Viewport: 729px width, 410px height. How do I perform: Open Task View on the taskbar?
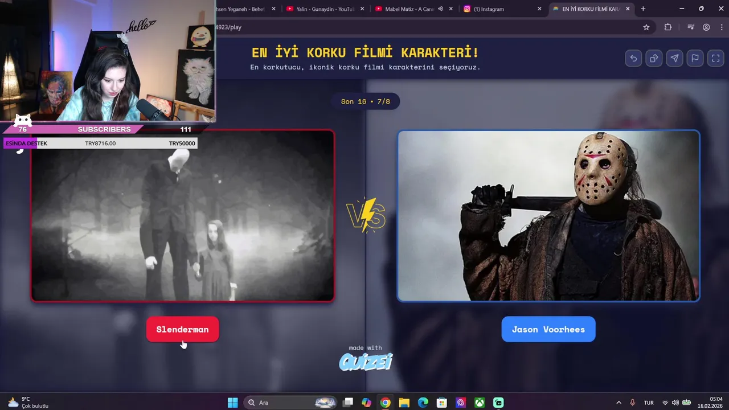click(348, 403)
